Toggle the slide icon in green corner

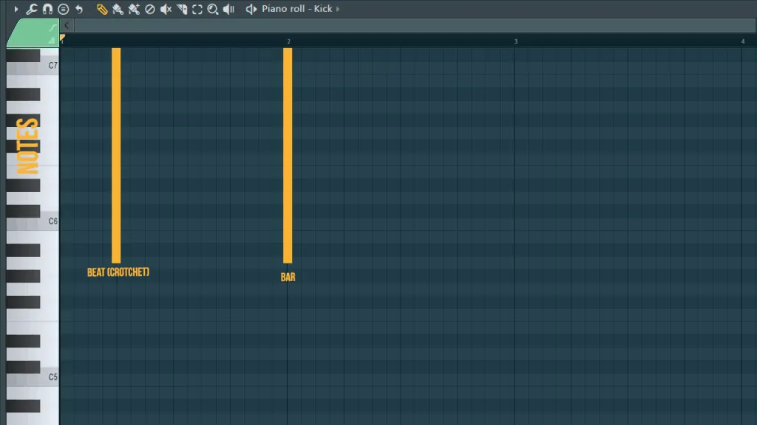[x=52, y=27]
